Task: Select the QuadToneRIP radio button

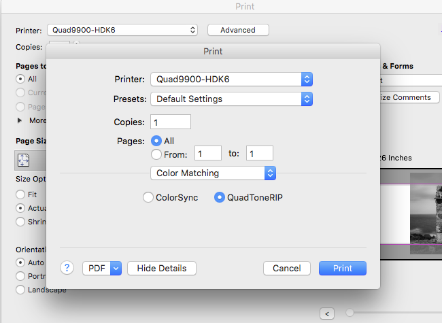Action: tap(220, 197)
